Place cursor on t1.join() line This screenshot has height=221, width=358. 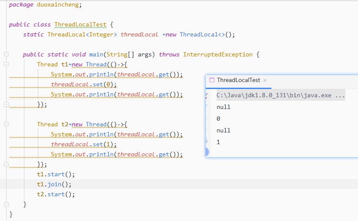click(54, 184)
